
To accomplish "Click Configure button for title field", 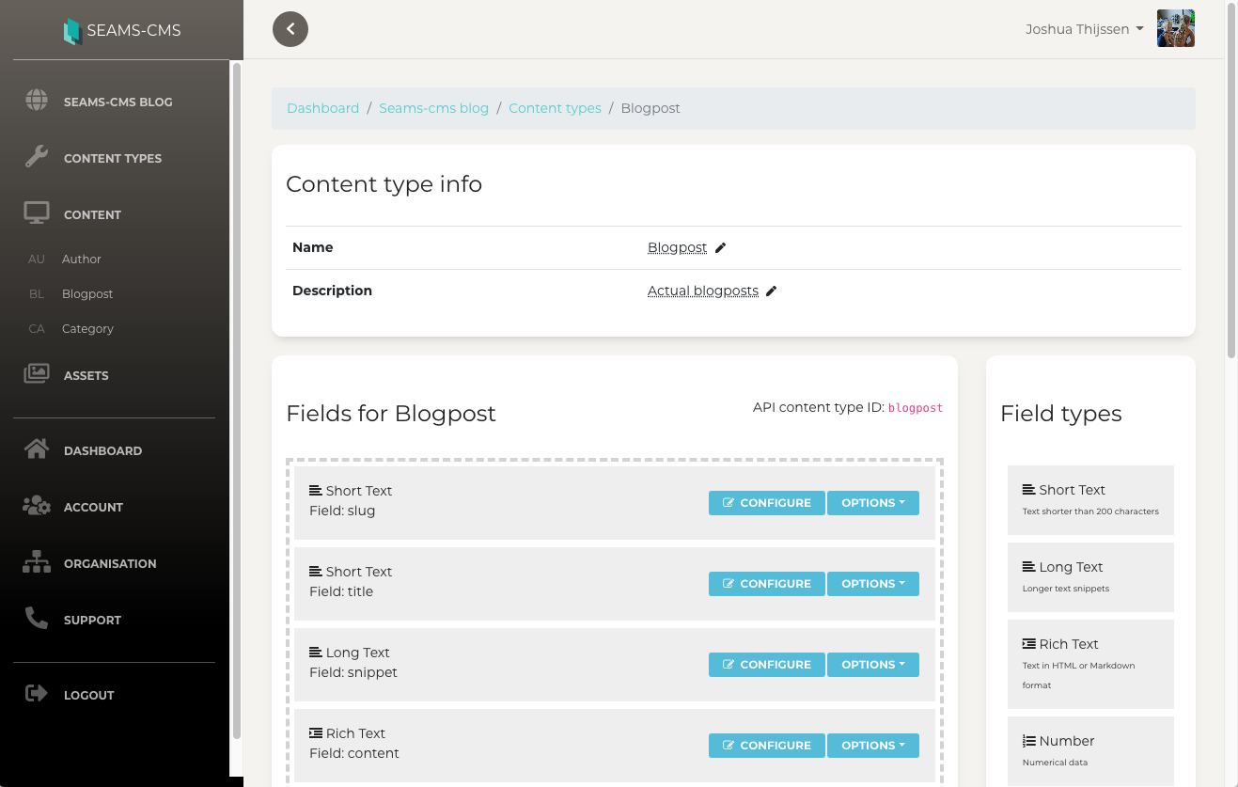I will pyautogui.click(x=766, y=584).
